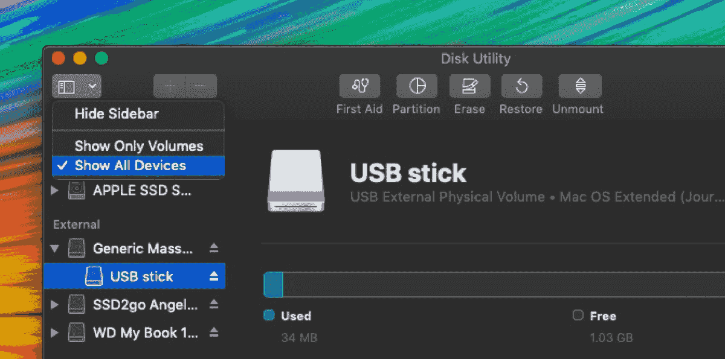
Task: Collapse the Generic Mass storage tree
Action: pos(54,248)
